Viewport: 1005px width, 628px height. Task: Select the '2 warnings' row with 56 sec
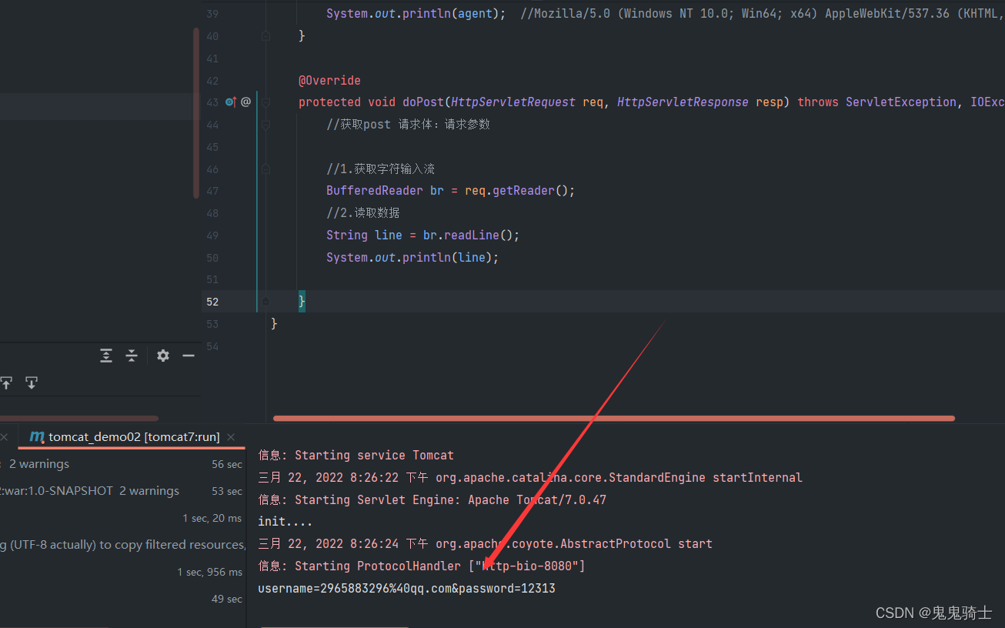pyautogui.click(x=122, y=464)
